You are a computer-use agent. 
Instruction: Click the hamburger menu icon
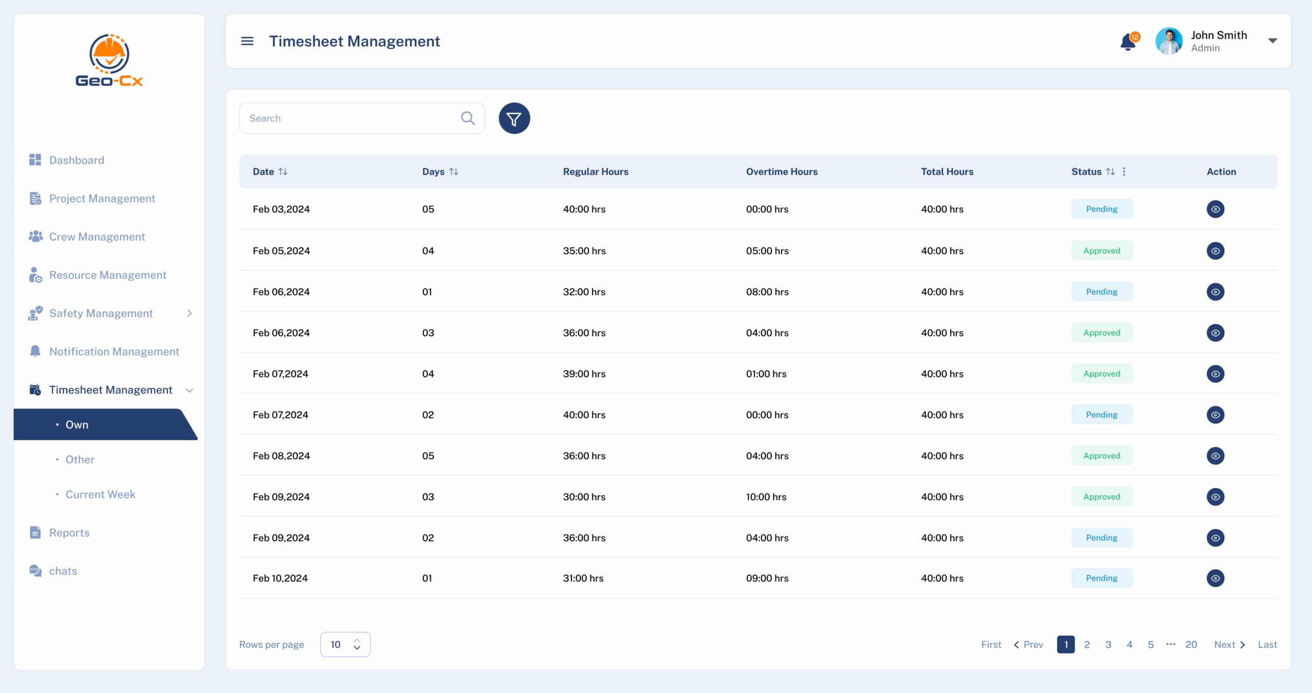(247, 41)
